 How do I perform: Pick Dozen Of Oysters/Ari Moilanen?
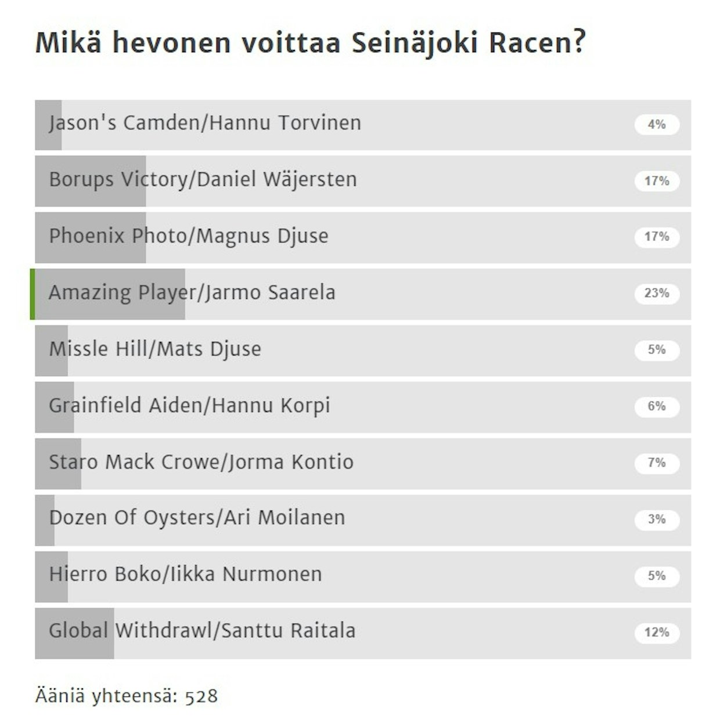(363, 520)
